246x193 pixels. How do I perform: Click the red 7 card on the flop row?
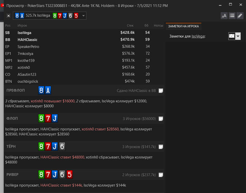[x=48, y=118]
